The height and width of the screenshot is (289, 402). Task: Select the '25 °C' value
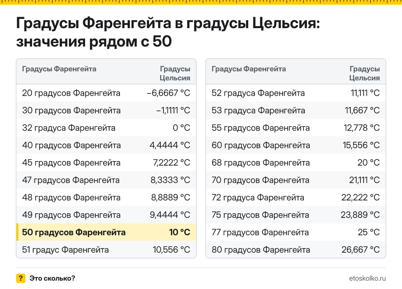point(369,232)
